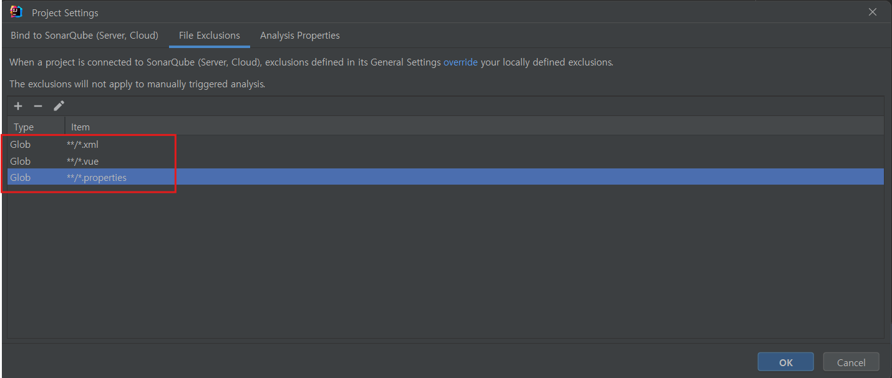Select the File Exclusions tab

click(210, 36)
